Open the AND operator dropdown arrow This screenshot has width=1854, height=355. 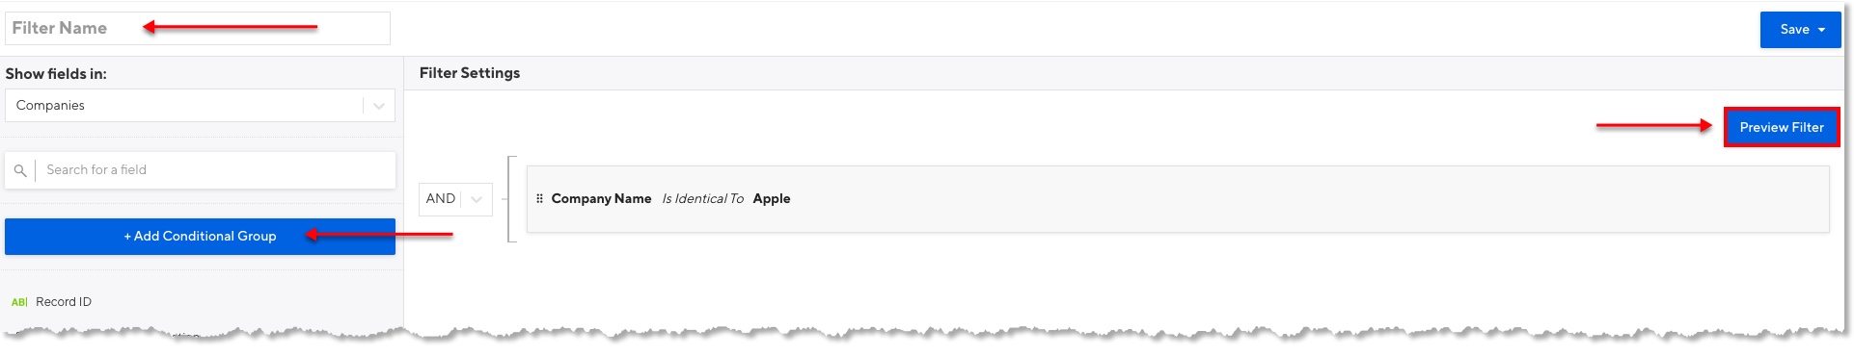pyautogui.click(x=477, y=199)
